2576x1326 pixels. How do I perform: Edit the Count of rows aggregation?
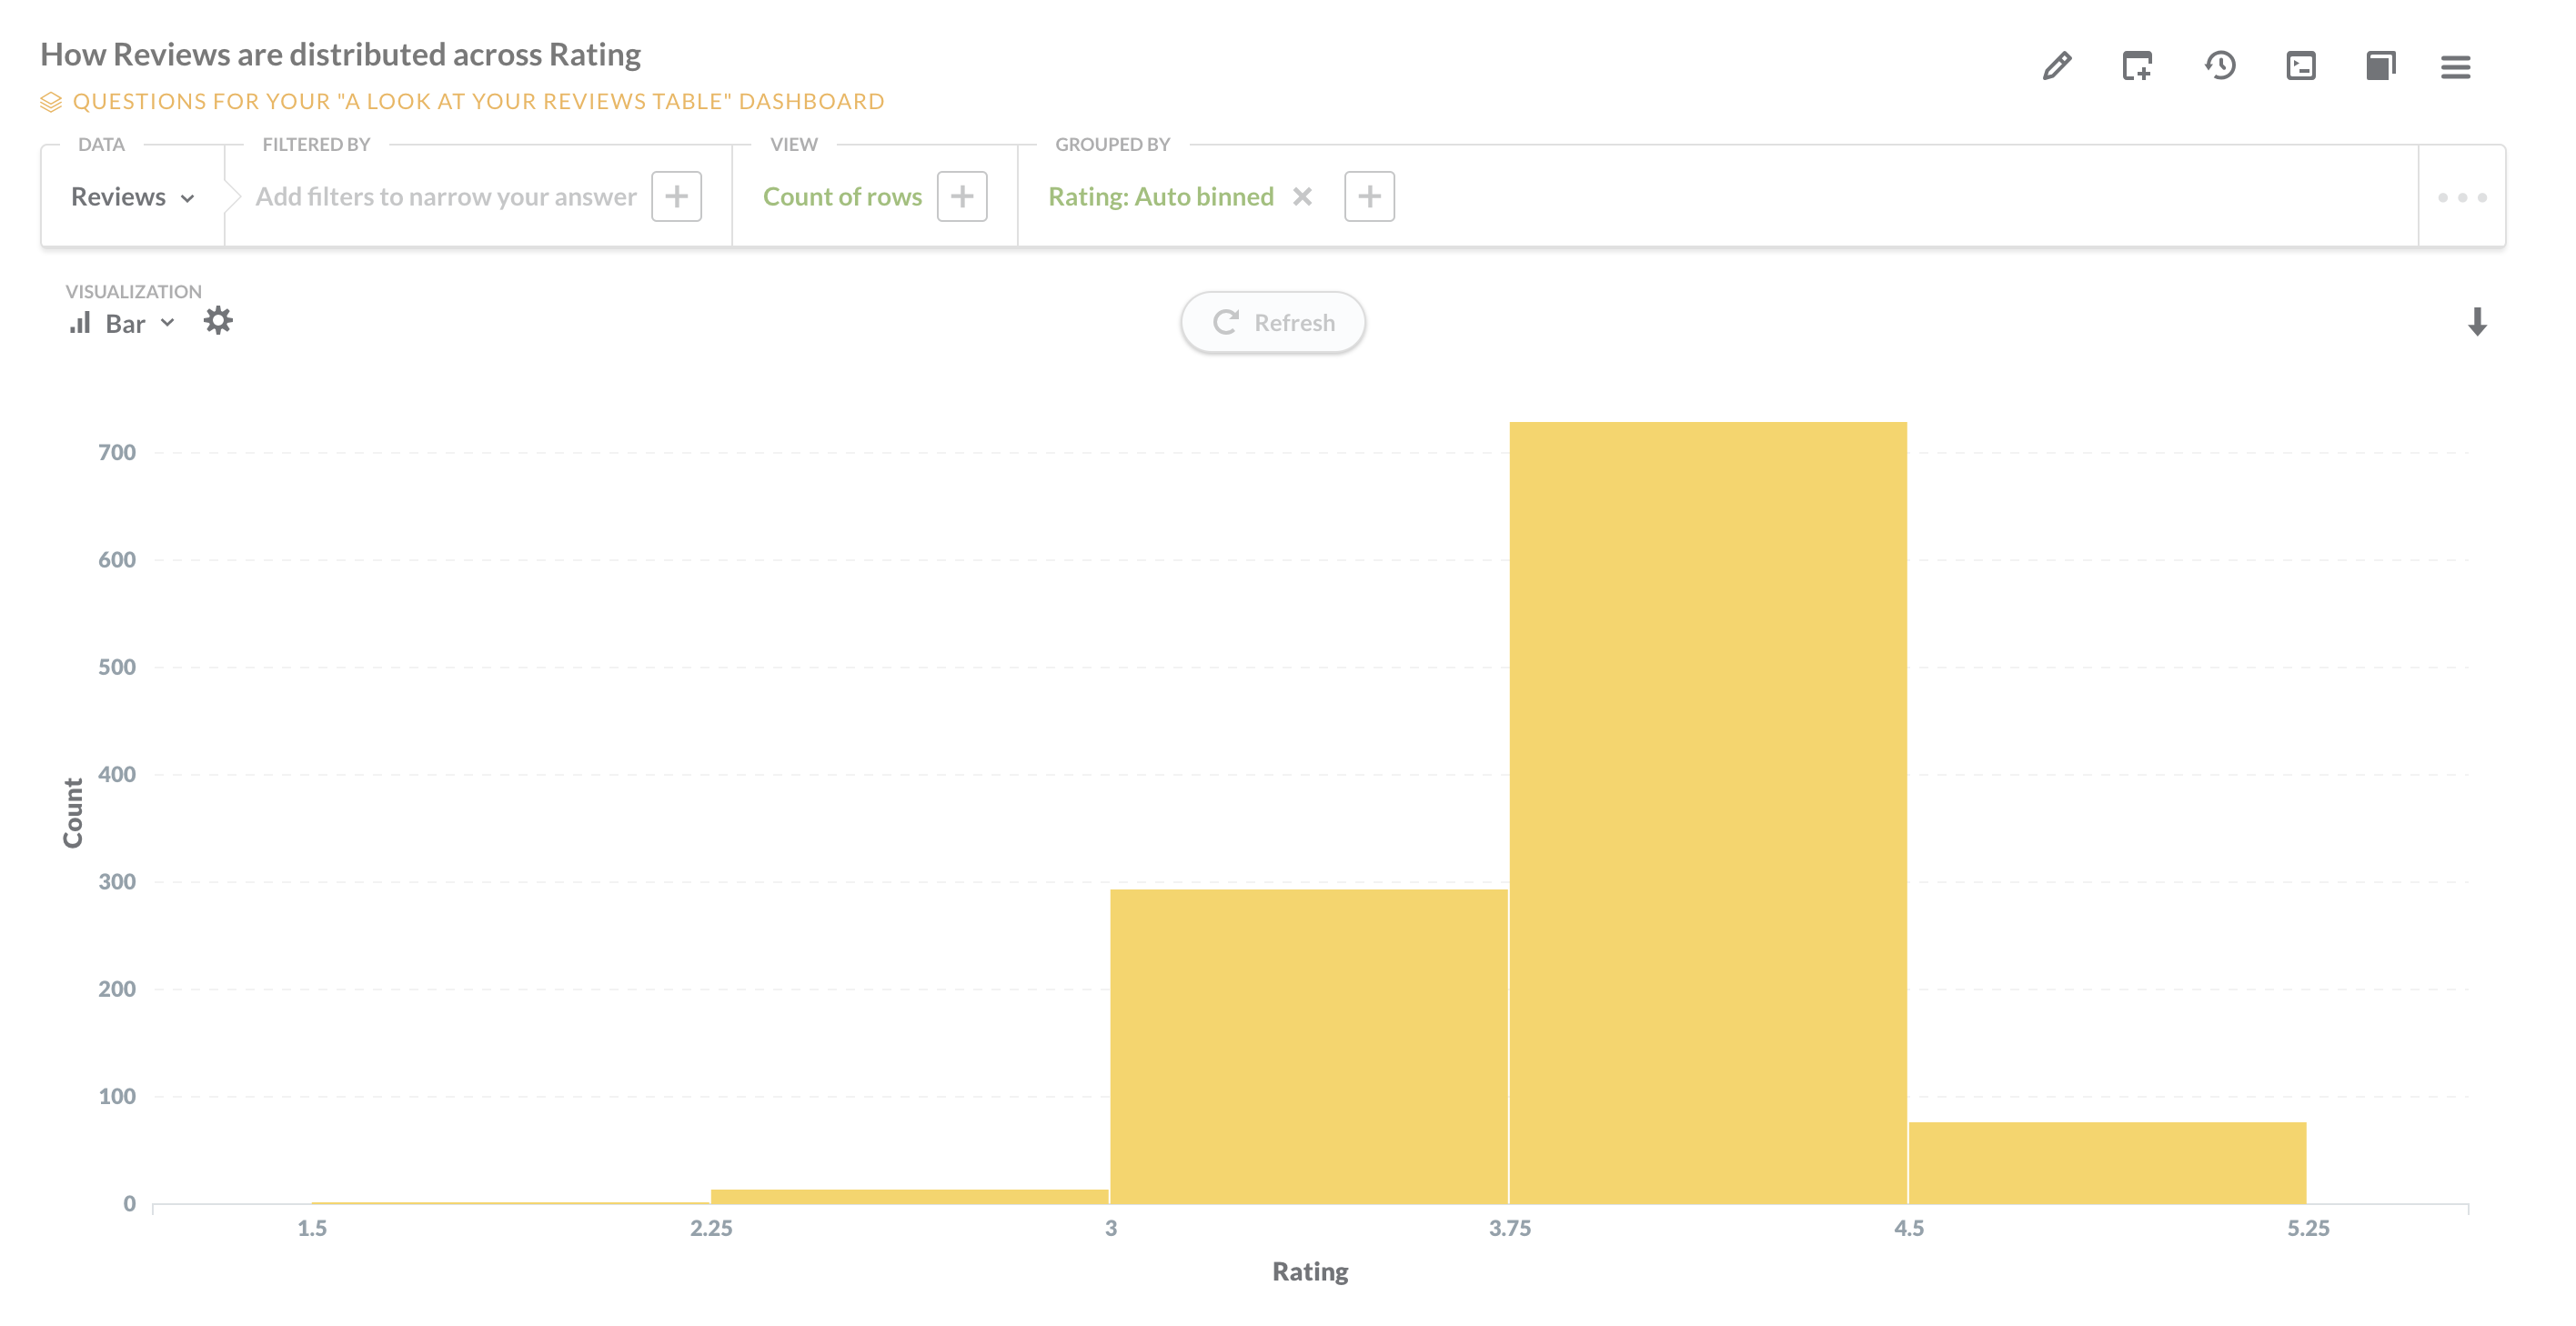[842, 196]
